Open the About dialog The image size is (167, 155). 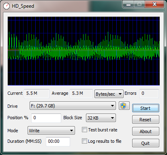pos(146,131)
